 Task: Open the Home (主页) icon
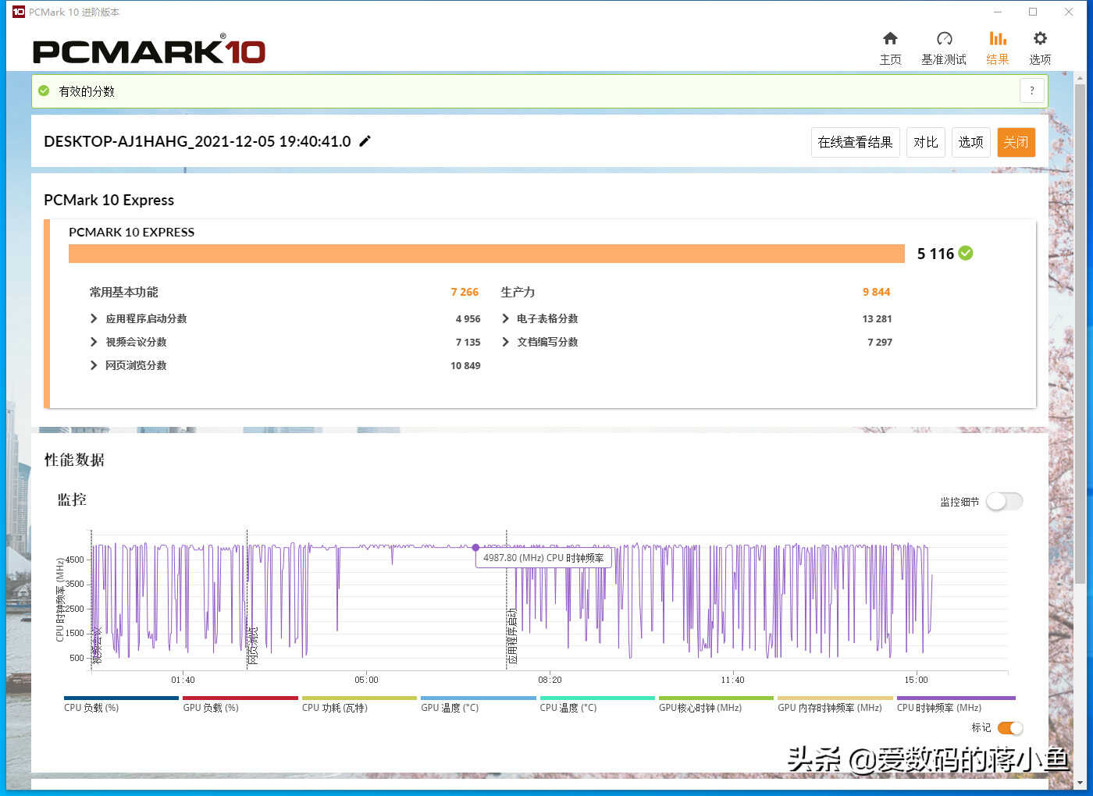890,39
